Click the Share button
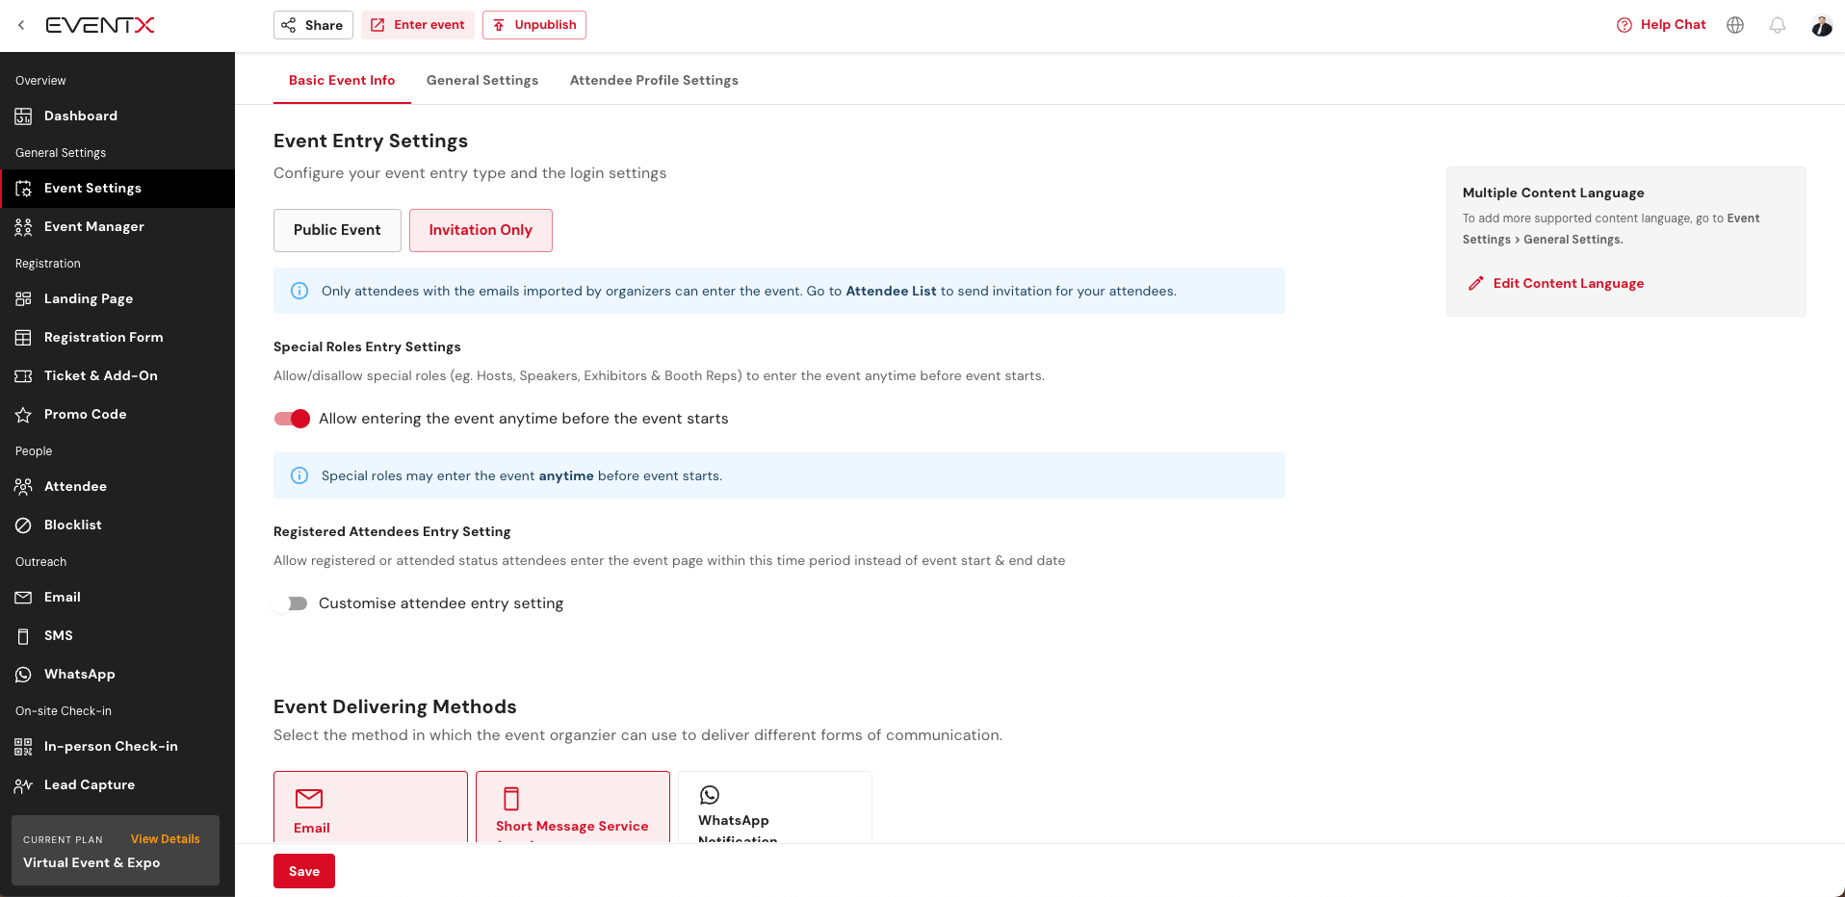Image resolution: width=1845 pixels, height=897 pixels. [x=313, y=25]
